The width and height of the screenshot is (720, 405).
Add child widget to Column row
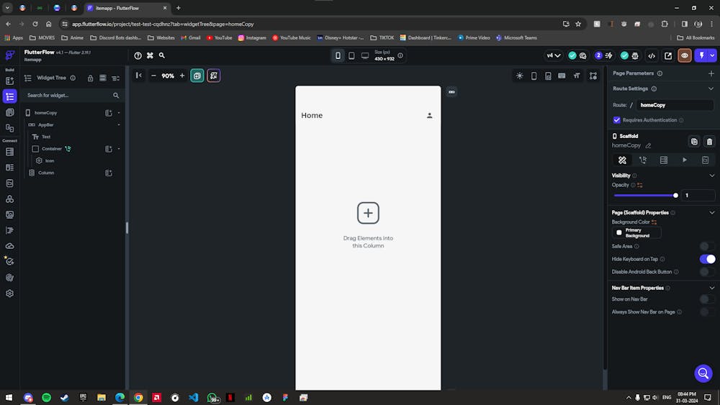(x=109, y=173)
